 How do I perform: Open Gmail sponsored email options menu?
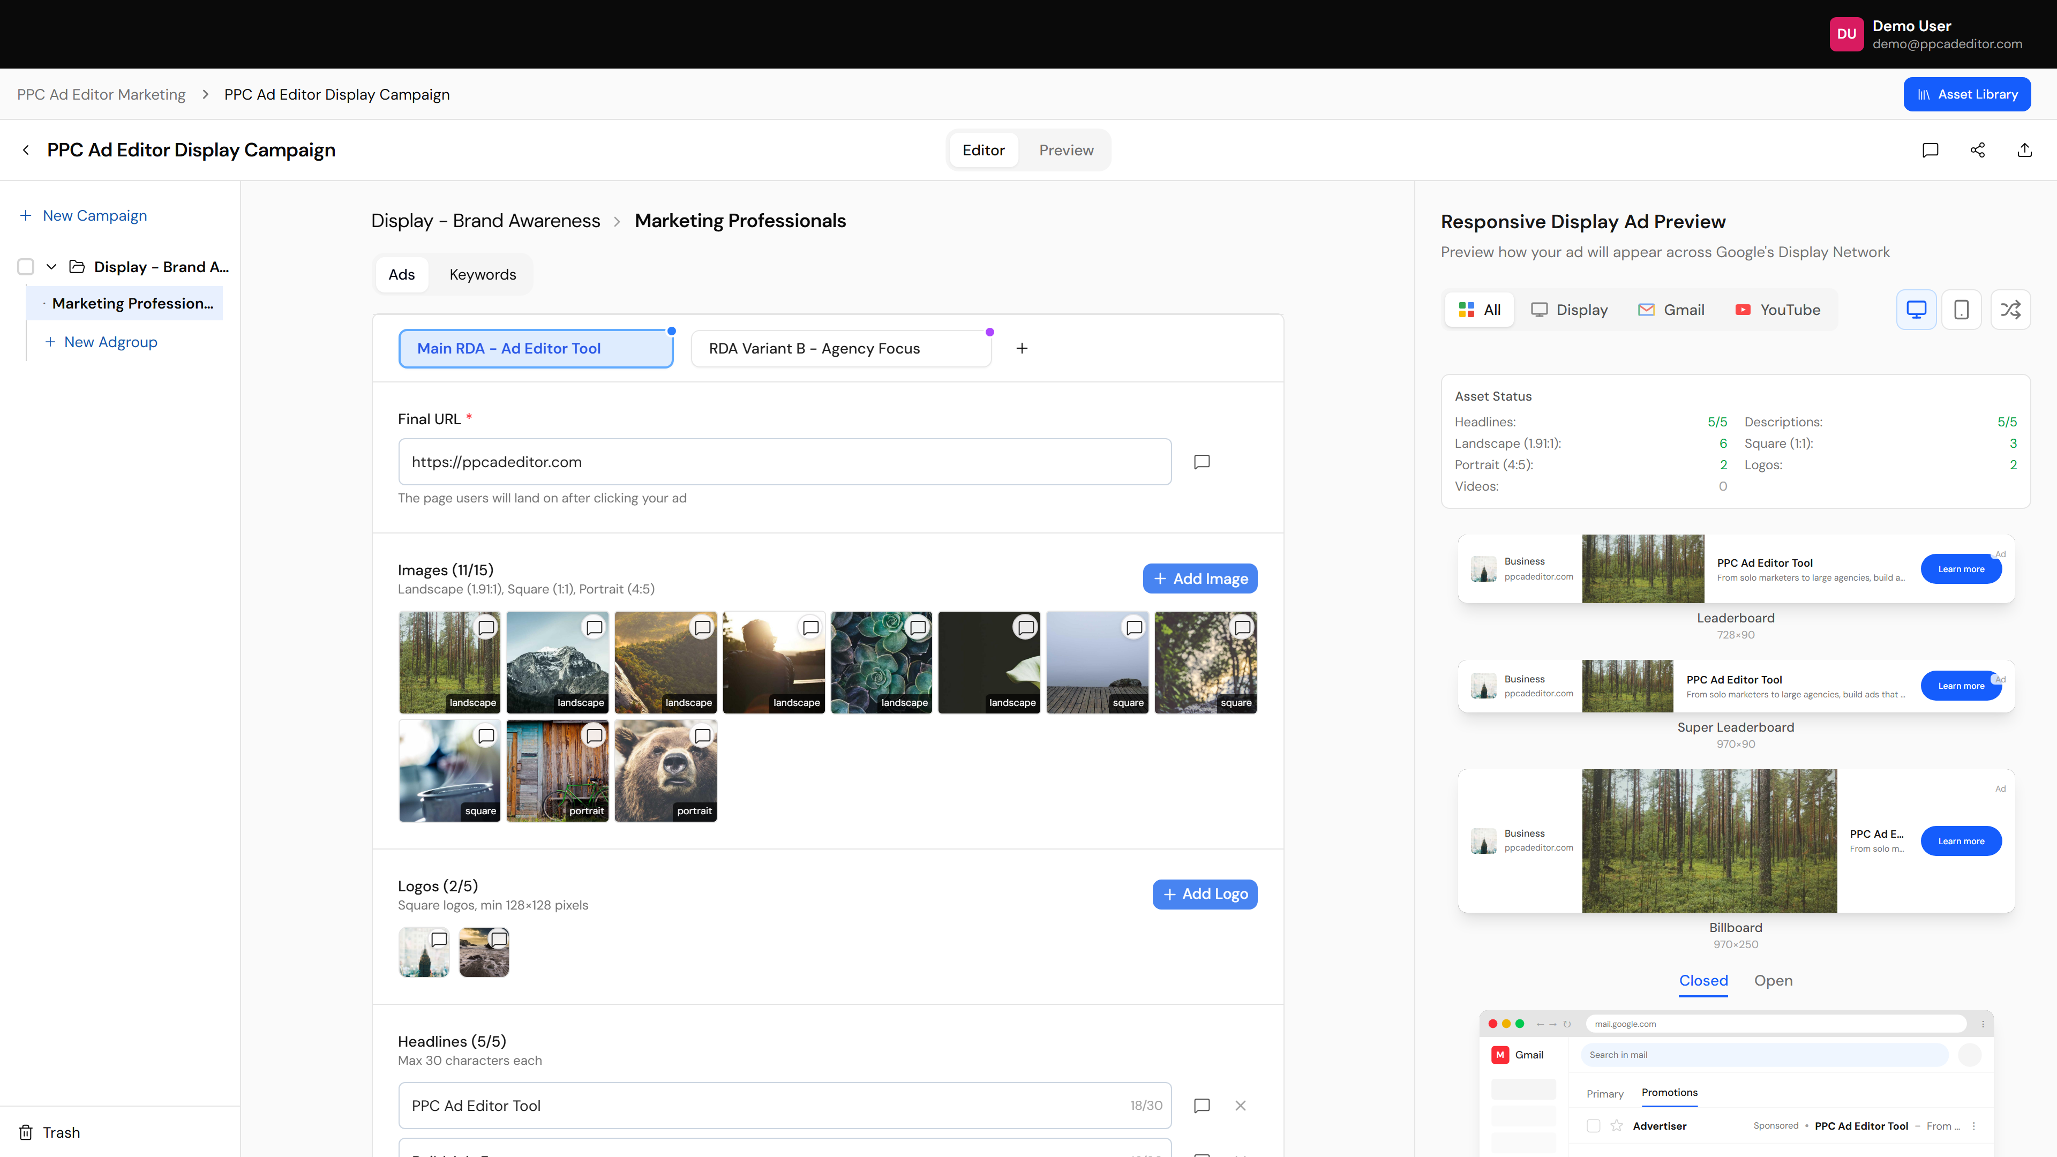click(1974, 1126)
